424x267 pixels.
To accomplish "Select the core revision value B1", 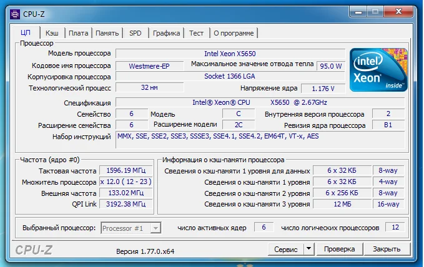I will tap(388, 125).
